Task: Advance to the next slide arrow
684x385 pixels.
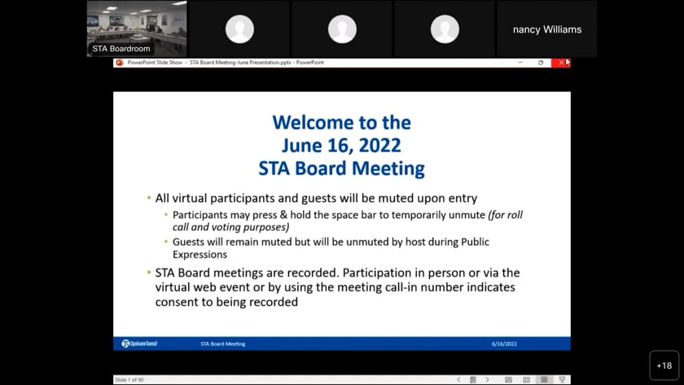Action: (487, 379)
